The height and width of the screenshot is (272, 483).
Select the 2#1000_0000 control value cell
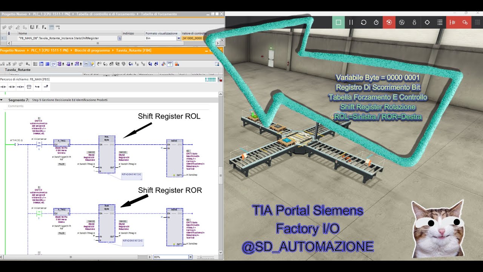coord(193,38)
